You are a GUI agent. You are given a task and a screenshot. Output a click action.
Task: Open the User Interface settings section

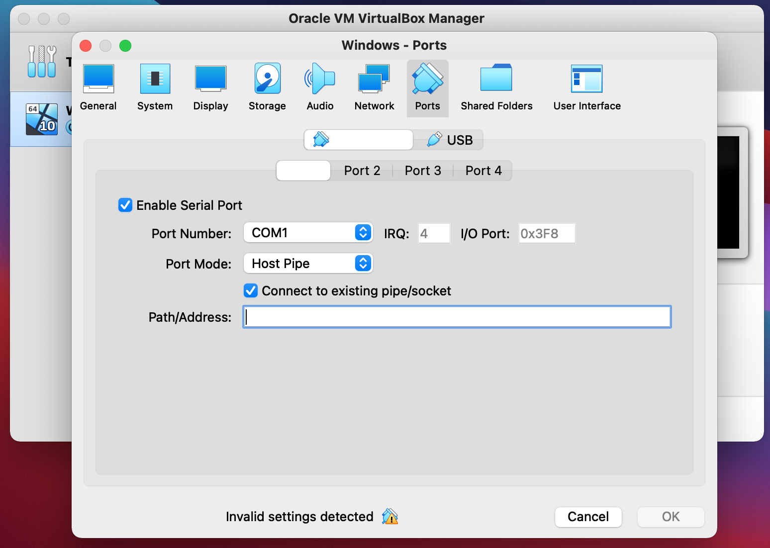pos(587,88)
